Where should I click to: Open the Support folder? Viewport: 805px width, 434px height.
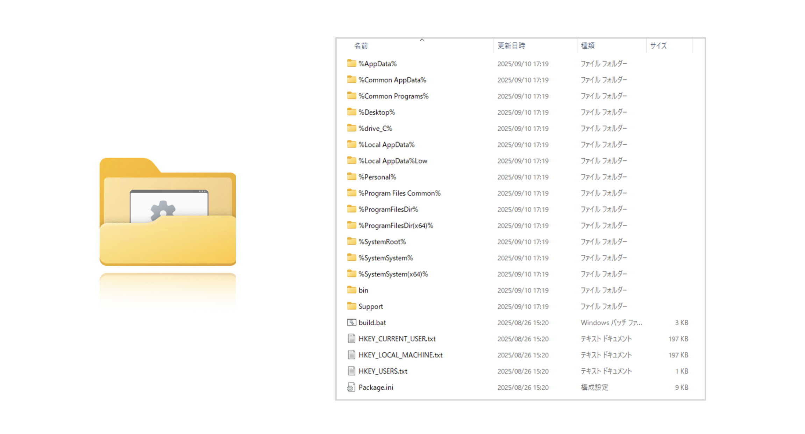pyautogui.click(x=370, y=306)
